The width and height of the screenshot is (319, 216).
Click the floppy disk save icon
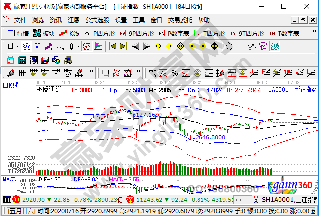click(x=45, y=60)
